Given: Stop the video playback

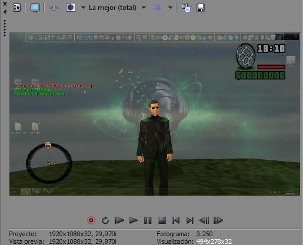Looking at the screenshot, I should tap(162, 220).
